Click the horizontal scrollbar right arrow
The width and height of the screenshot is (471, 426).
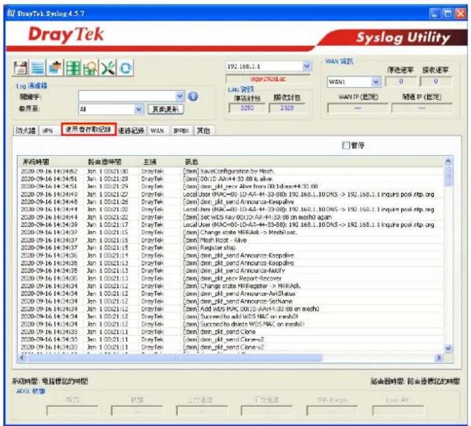[439, 357]
